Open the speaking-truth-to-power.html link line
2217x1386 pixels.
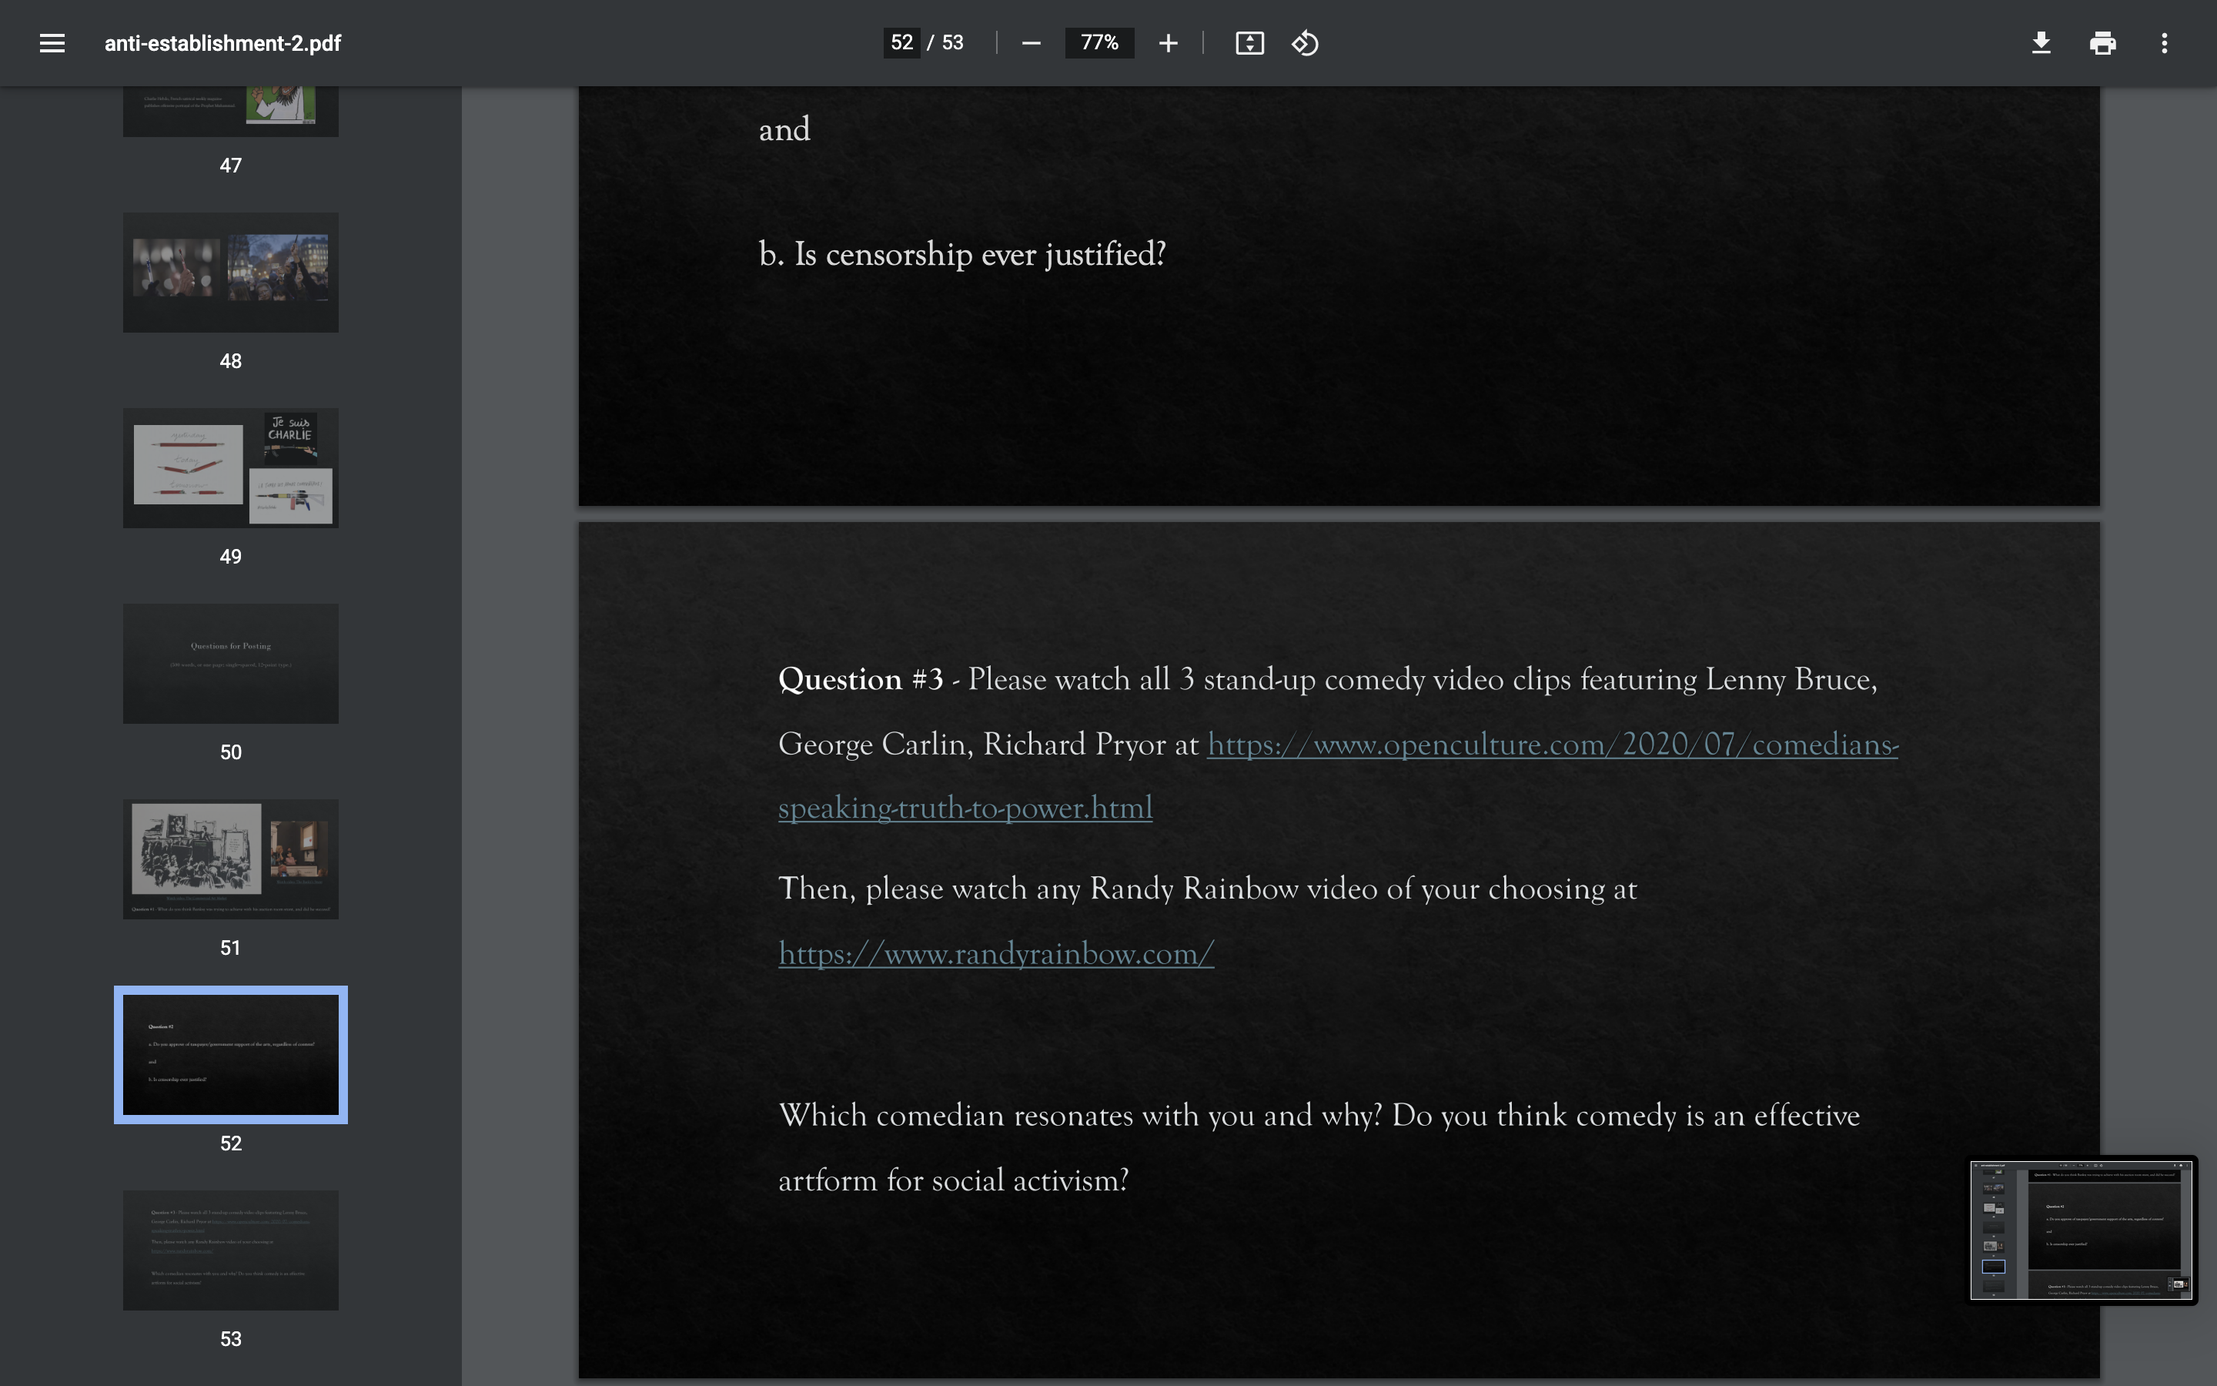[965, 808]
